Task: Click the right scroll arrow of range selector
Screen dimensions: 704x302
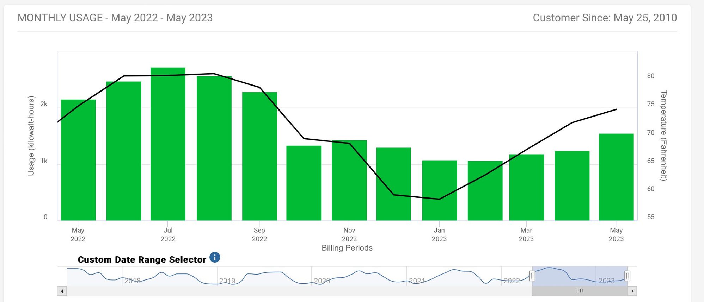Action: 632,291
